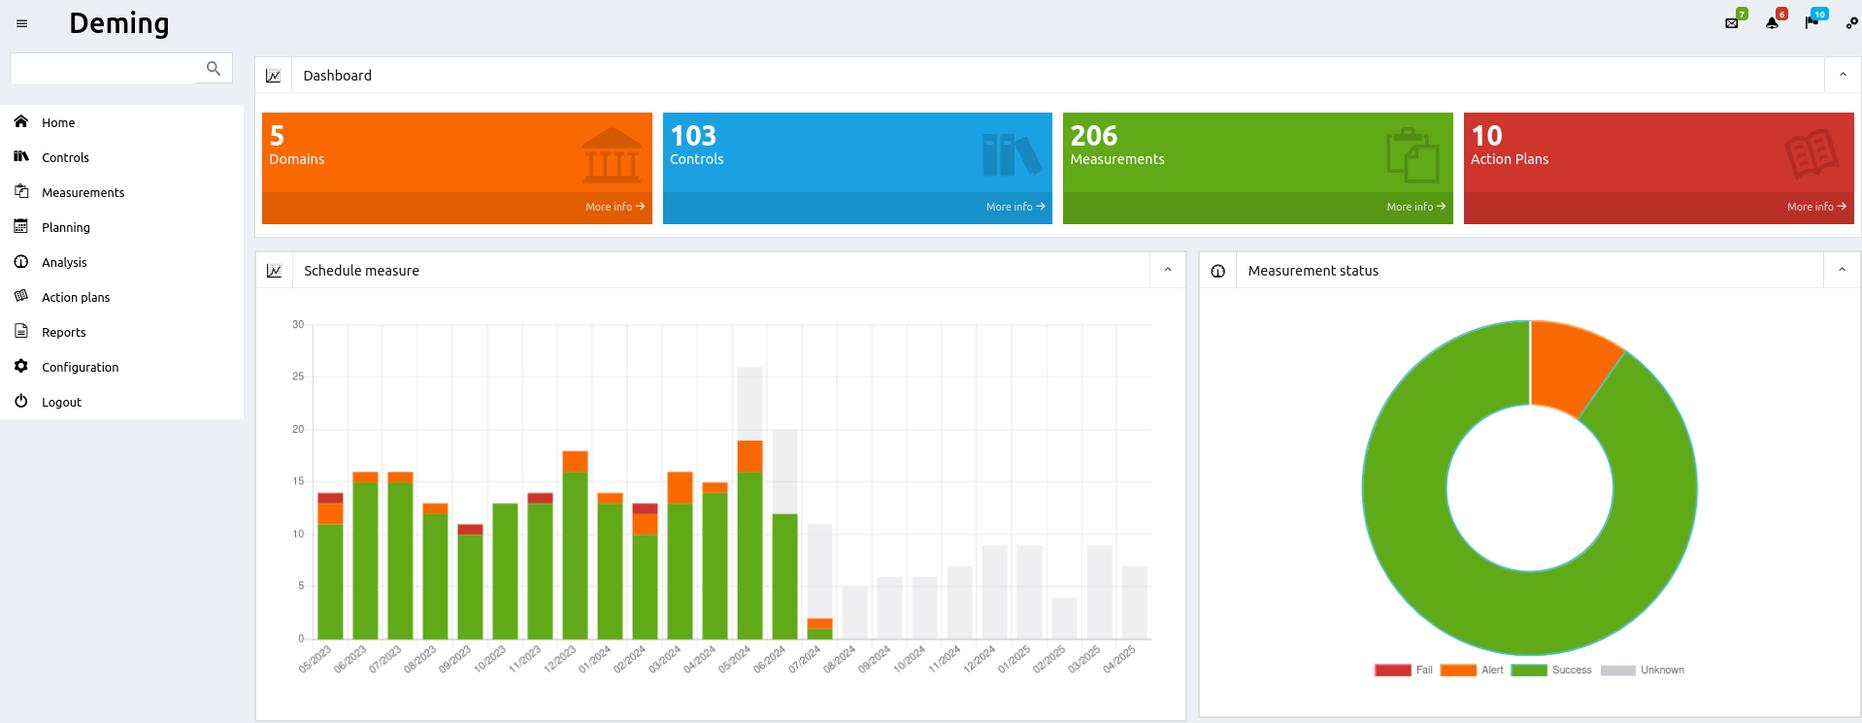The width and height of the screenshot is (1862, 723).
Task: Click the orange segment on the 03/2024 bar
Action: pos(680,487)
